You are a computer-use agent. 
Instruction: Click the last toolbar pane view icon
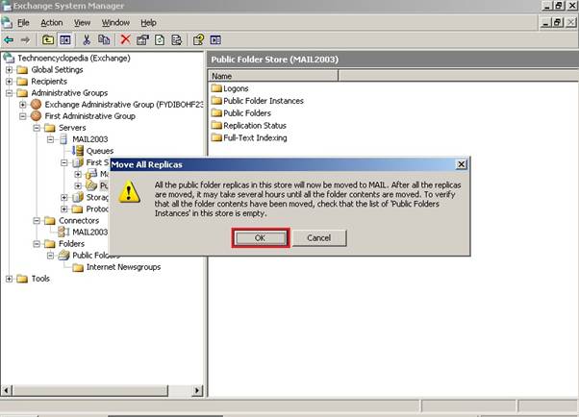pyautogui.click(x=215, y=39)
